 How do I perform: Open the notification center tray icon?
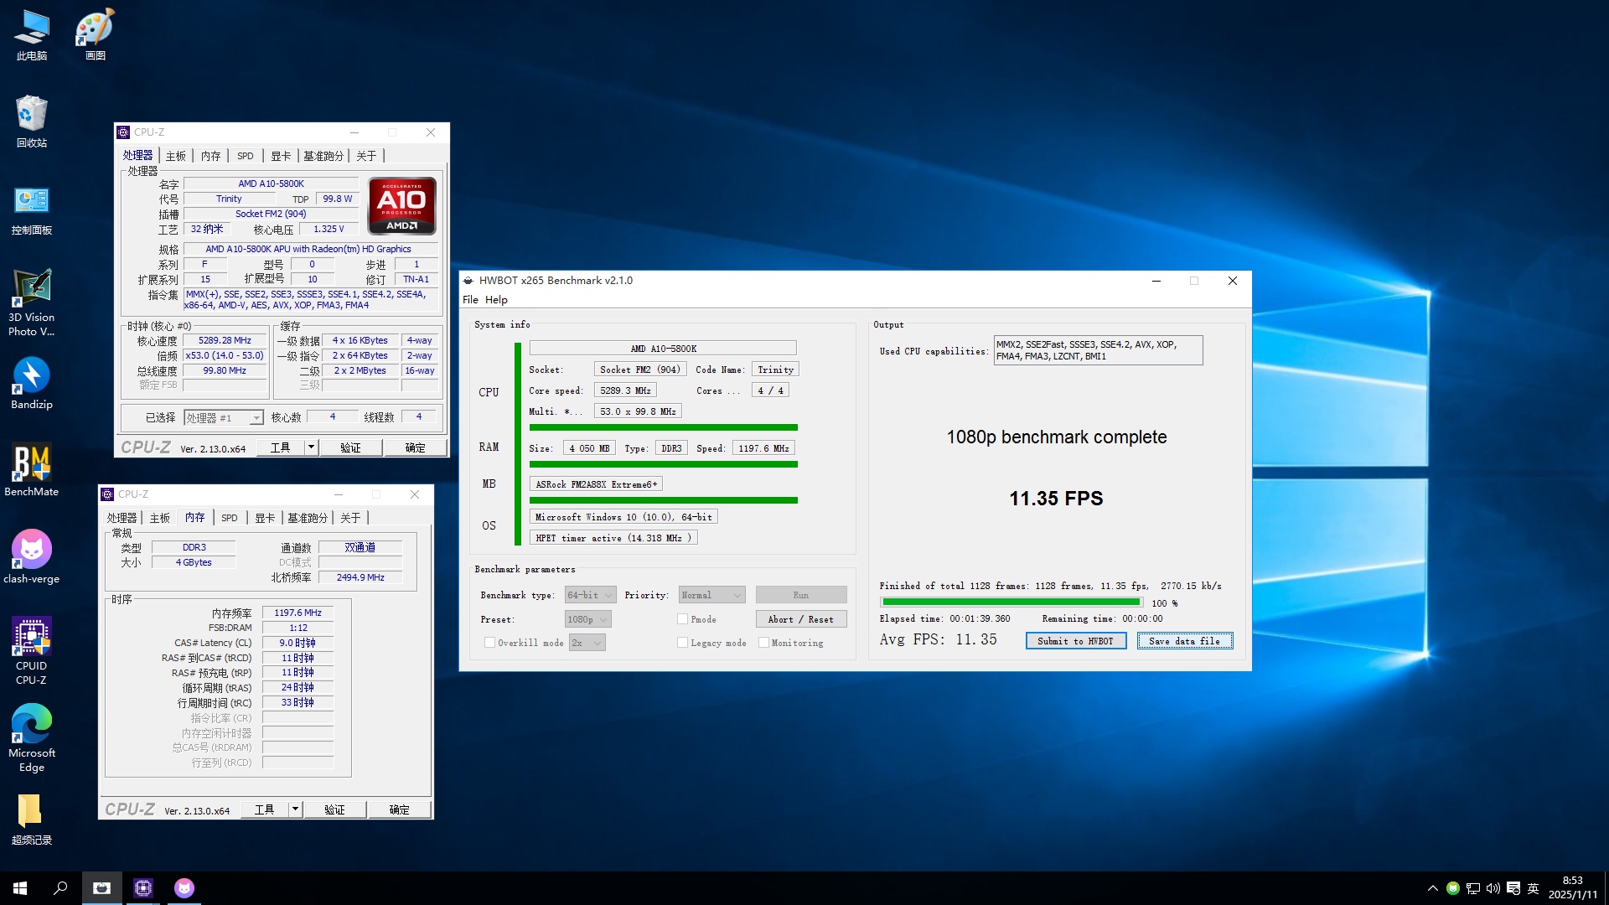1513,888
